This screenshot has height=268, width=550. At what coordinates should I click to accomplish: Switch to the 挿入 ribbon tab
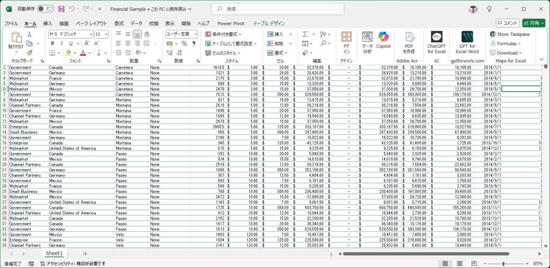(48, 24)
